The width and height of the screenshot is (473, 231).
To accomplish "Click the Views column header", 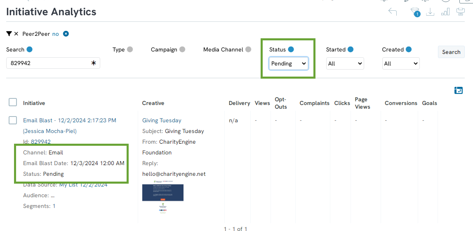I will click(262, 103).
